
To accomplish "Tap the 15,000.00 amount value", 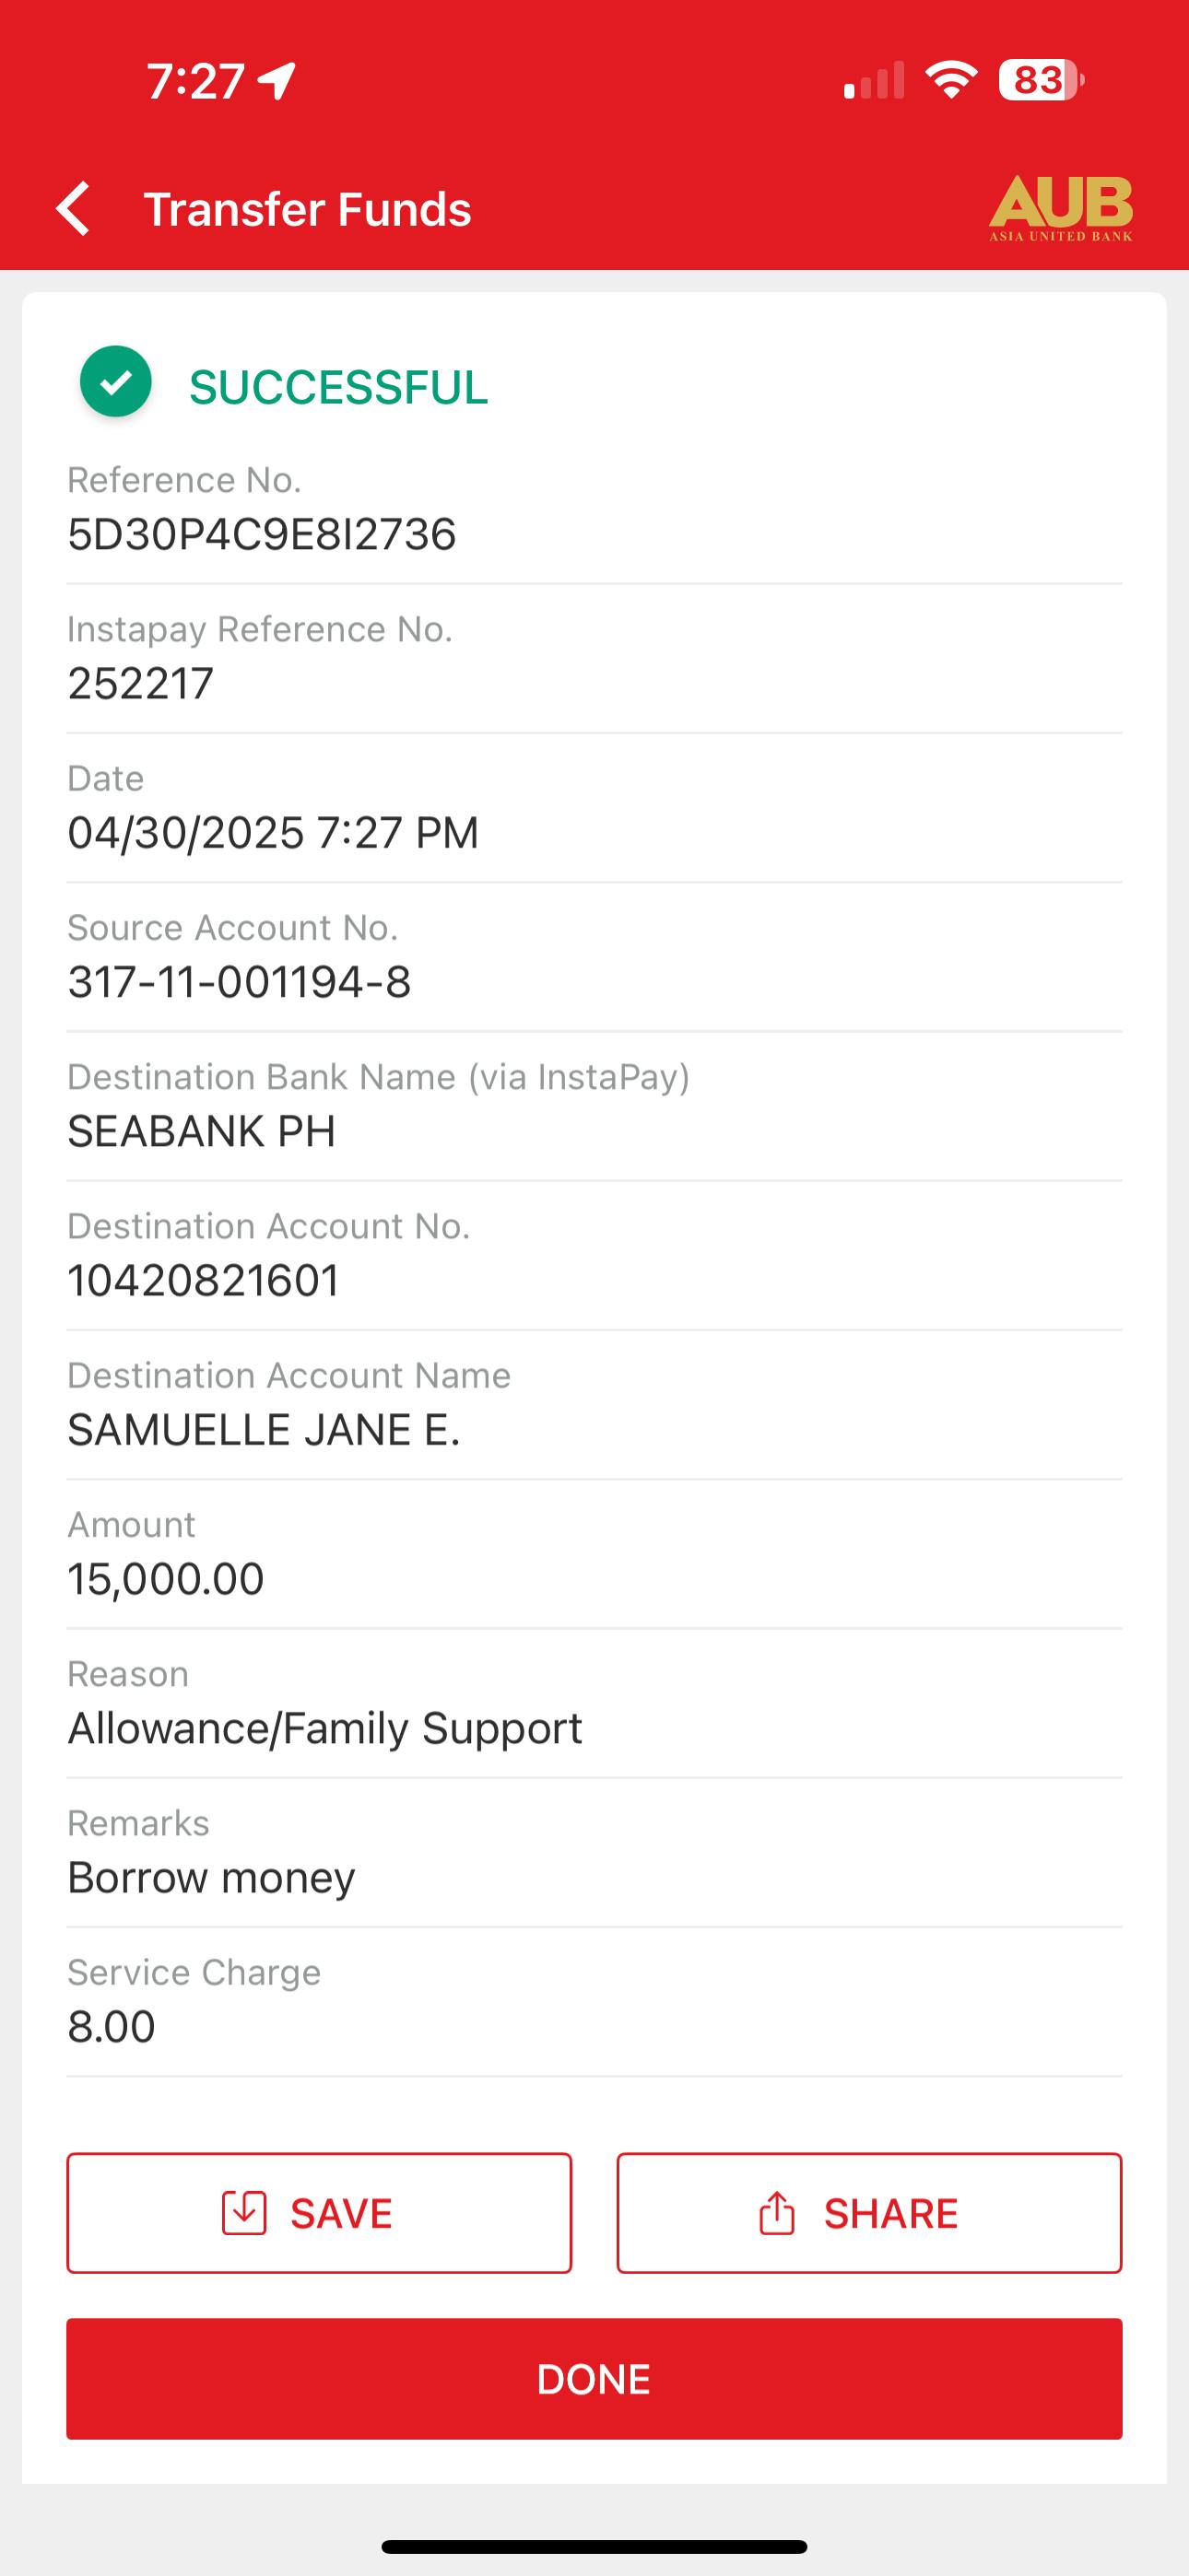I will pos(166,1579).
